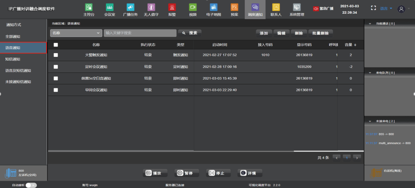The height and width of the screenshot is (188, 415).
Task: Open the 电子地图 electronic map icon
Action: [214, 7]
